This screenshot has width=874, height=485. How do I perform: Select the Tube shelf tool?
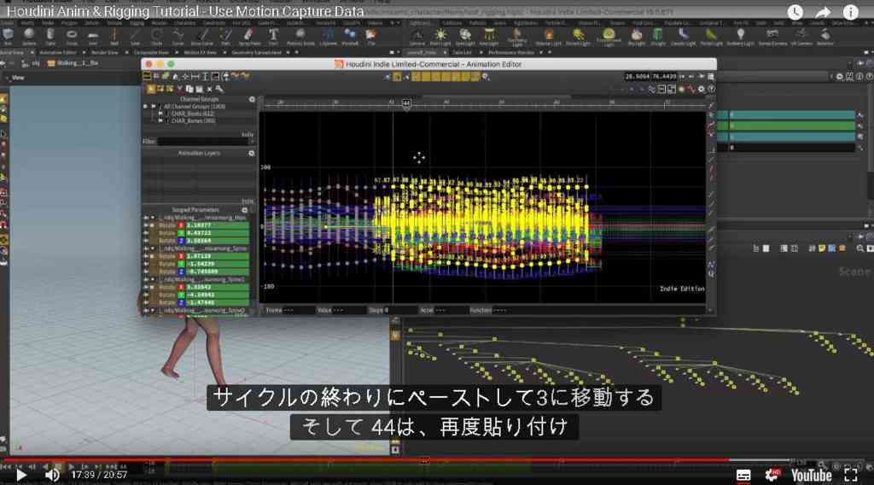[50, 36]
